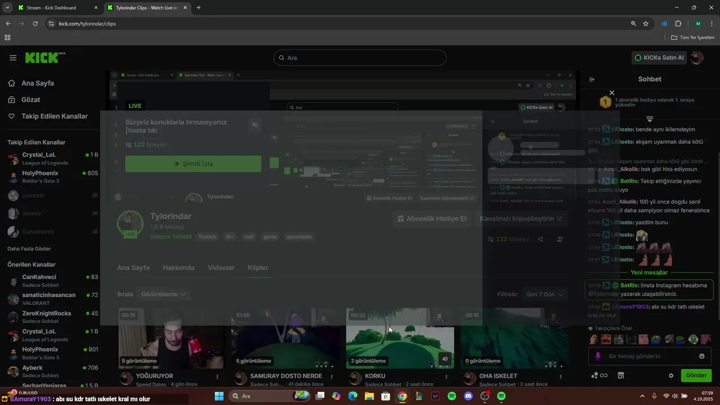Dismiss the gift subscription banner
This screenshot has height=405, width=720.
tap(612, 93)
